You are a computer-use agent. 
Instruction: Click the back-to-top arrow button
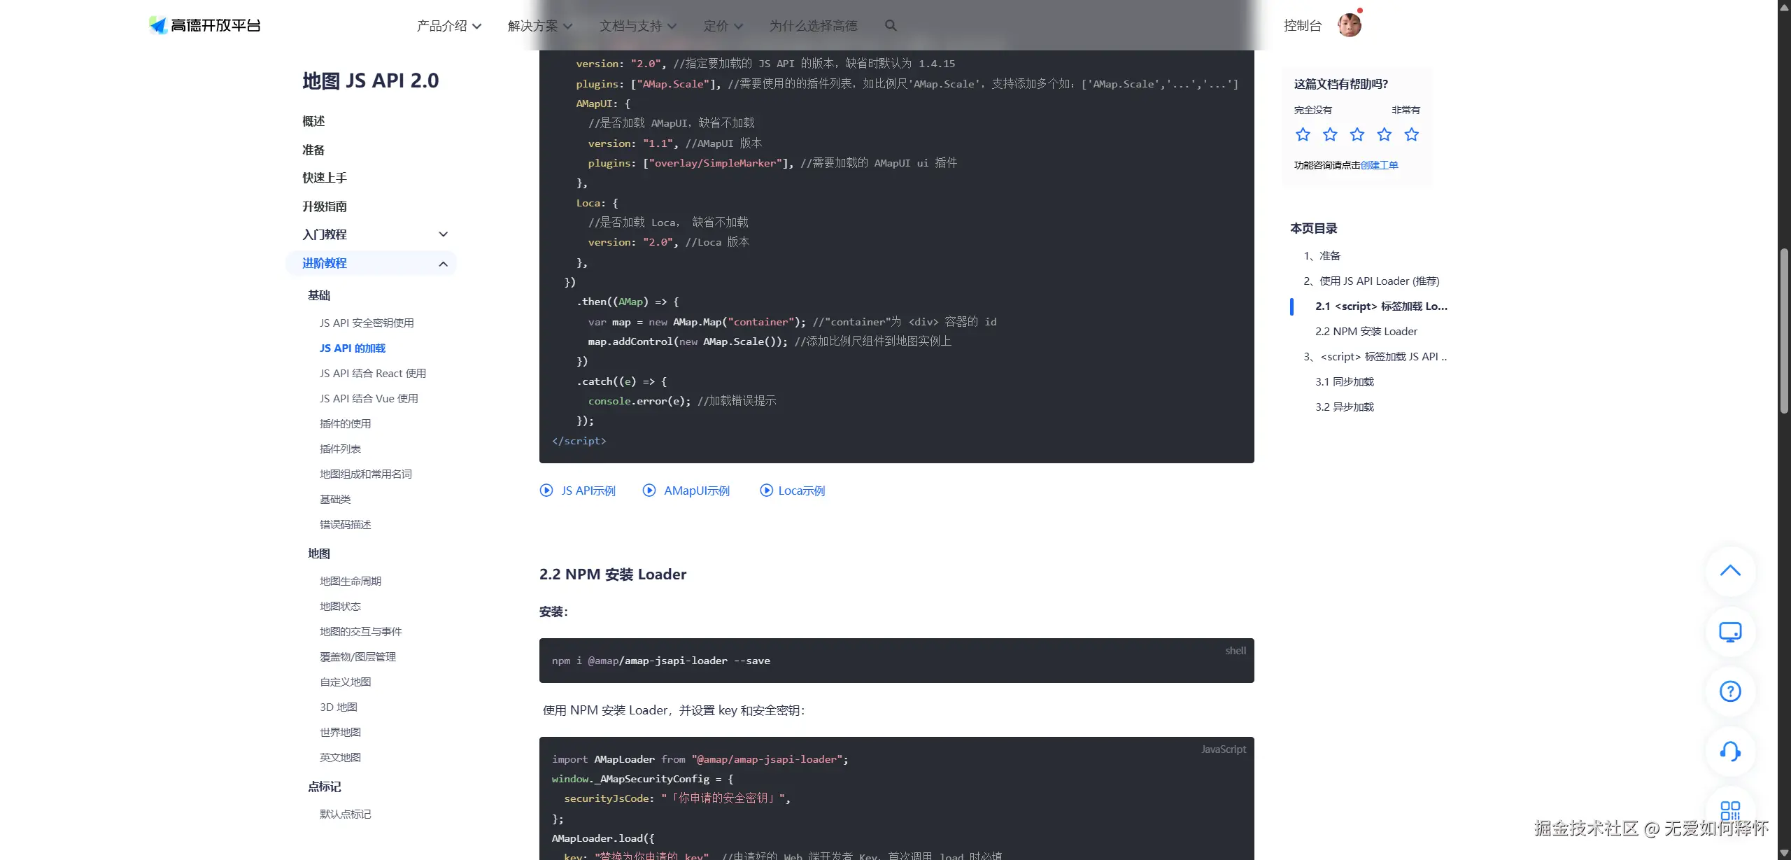coord(1729,570)
